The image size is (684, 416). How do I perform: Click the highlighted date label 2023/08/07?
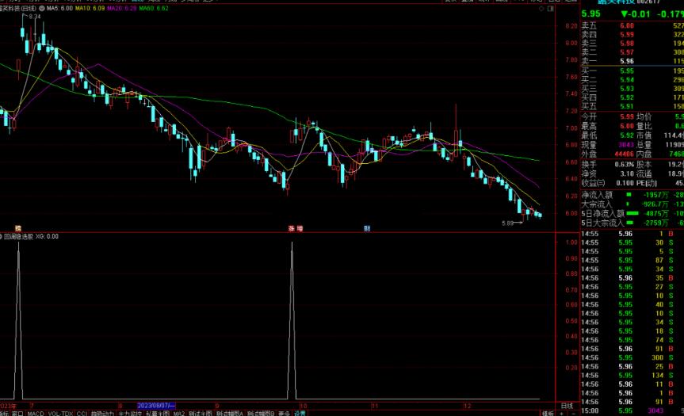[x=156, y=406]
